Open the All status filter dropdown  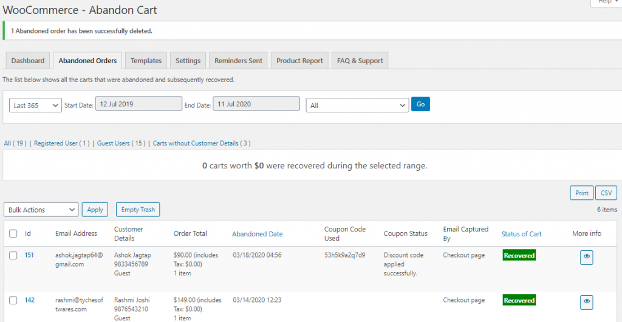point(357,105)
